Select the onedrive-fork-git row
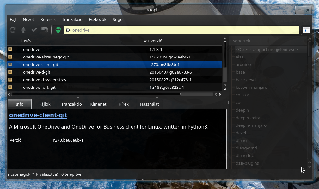This screenshot has height=189, width=319. pos(114,87)
